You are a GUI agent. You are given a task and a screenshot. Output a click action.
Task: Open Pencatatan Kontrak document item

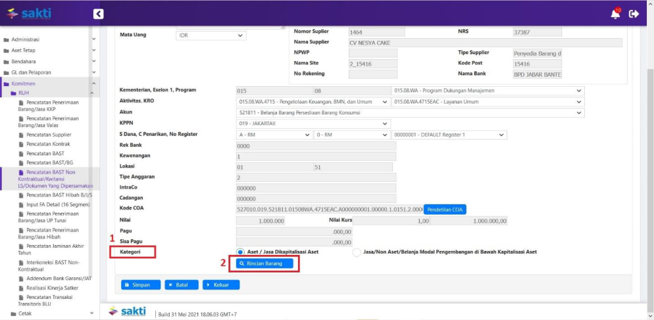click(47, 144)
